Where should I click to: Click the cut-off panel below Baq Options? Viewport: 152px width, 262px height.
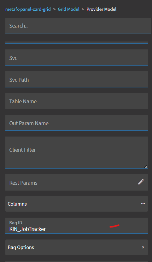77,261
